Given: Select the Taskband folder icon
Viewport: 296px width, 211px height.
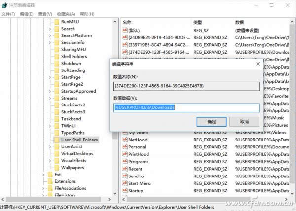Looking at the screenshot, I should point(56,119).
